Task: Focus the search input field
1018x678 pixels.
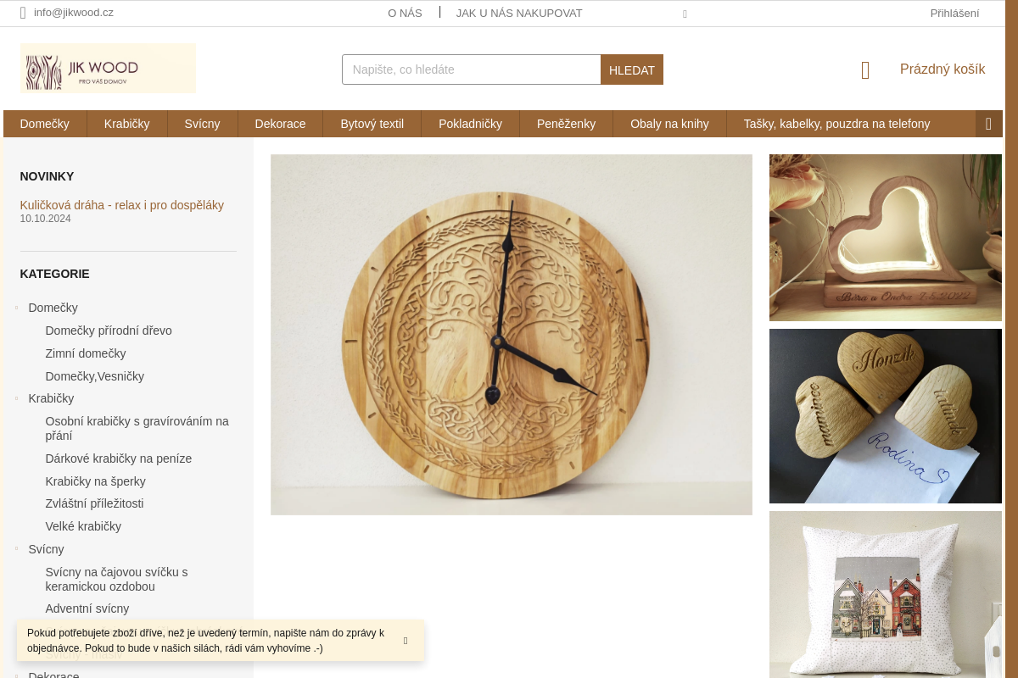Action: pos(472,69)
